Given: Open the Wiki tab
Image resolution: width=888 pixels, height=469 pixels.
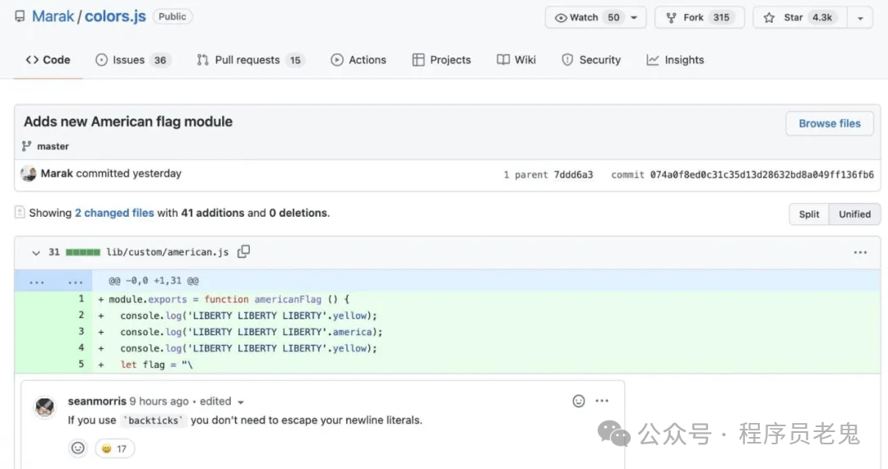Looking at the screenshot, I should point(516,60).
